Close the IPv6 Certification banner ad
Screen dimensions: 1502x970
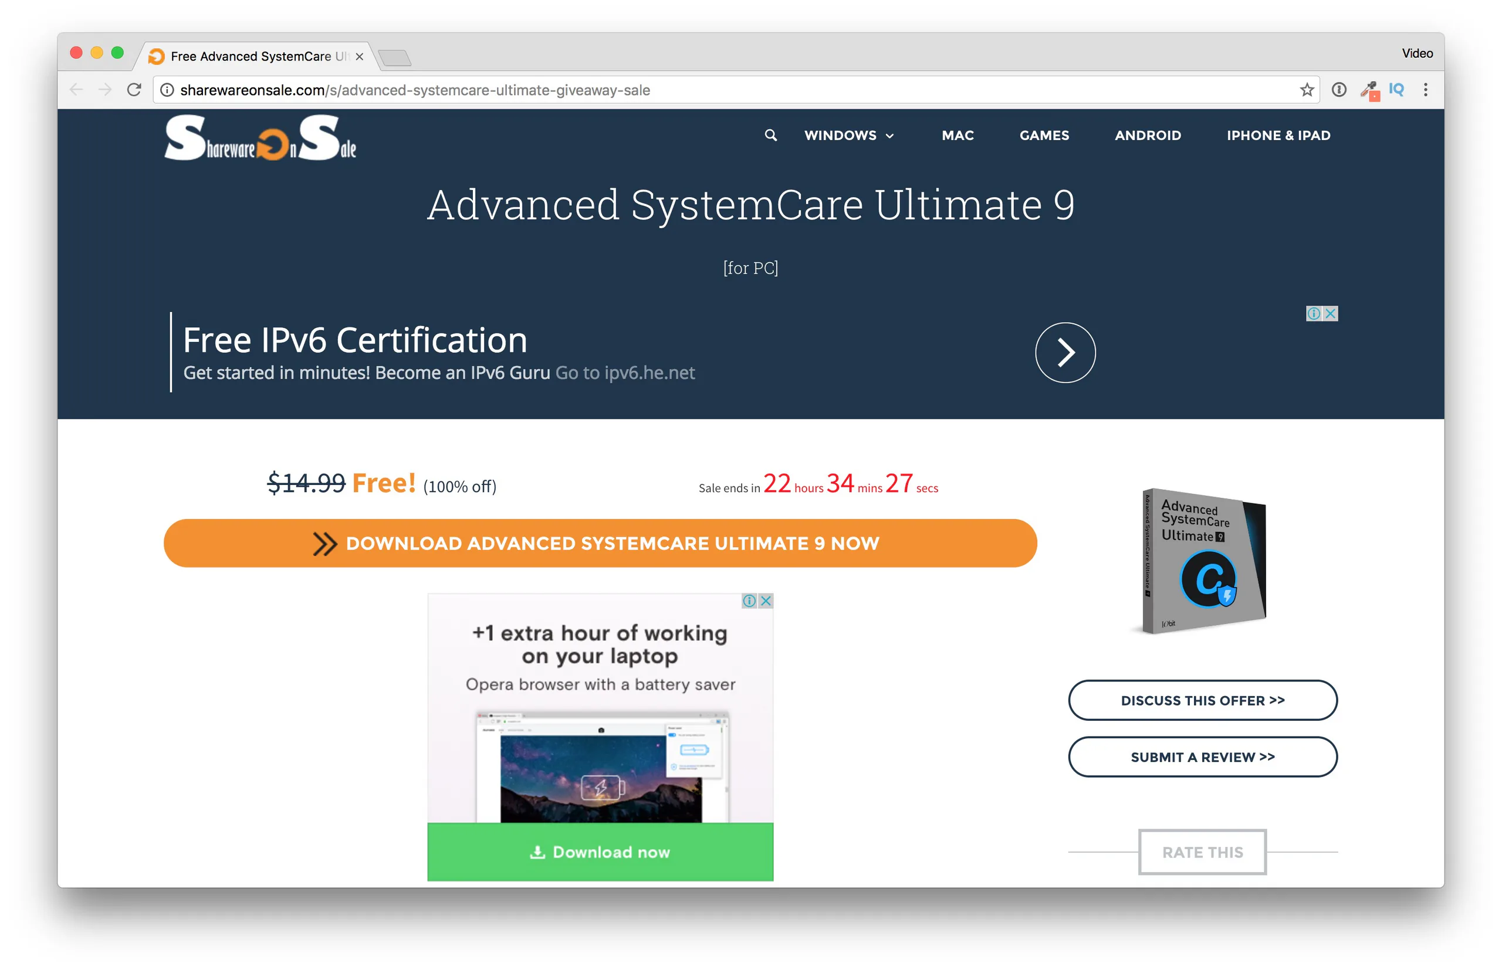pos(1330,314)
